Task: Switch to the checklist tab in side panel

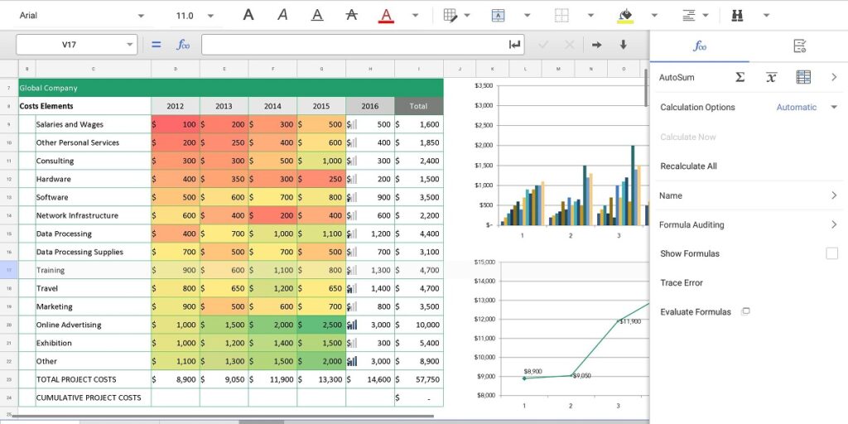Action: (799, 46)
